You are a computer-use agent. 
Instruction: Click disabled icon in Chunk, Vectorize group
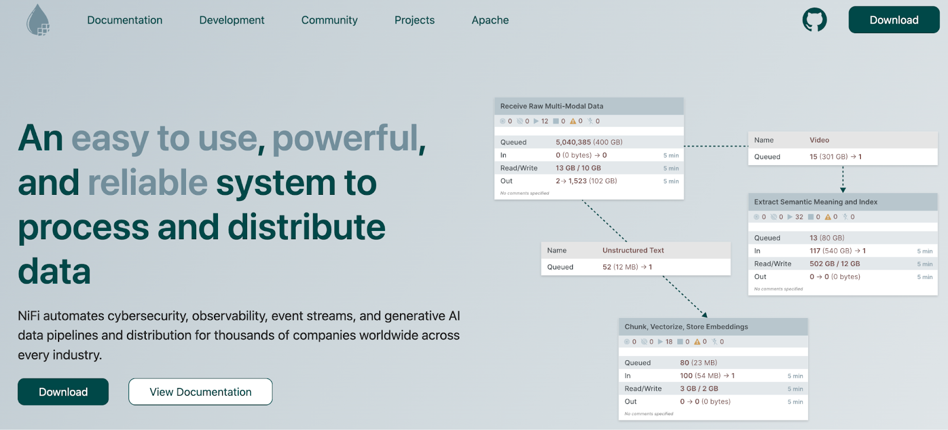click(715, 342)
